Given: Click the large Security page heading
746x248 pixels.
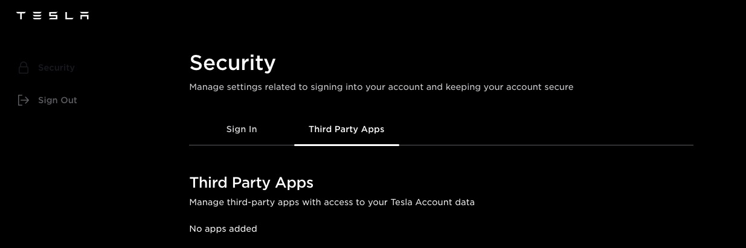Looking at the screenshot, I should (x=233, y=62).
